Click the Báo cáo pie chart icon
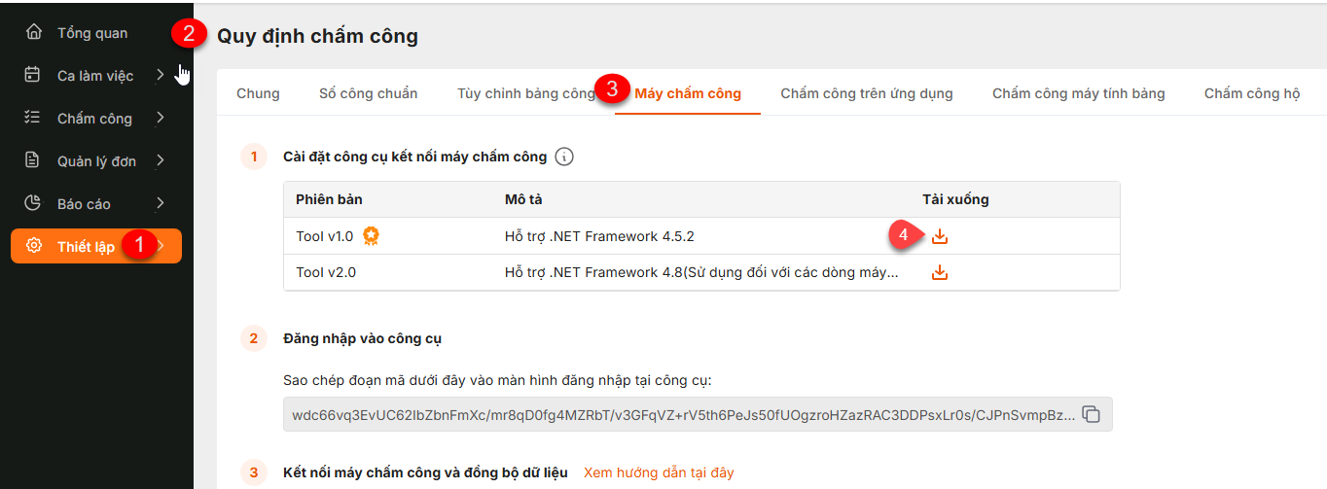This screenshot has width=1327, height=489. (33, 203)
